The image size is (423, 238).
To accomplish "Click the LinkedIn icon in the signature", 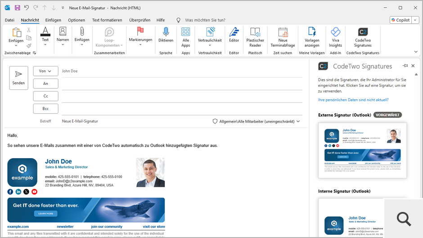I will point(18,192).
